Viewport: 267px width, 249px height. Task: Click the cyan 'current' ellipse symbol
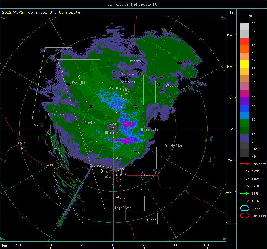click(244, 208)
